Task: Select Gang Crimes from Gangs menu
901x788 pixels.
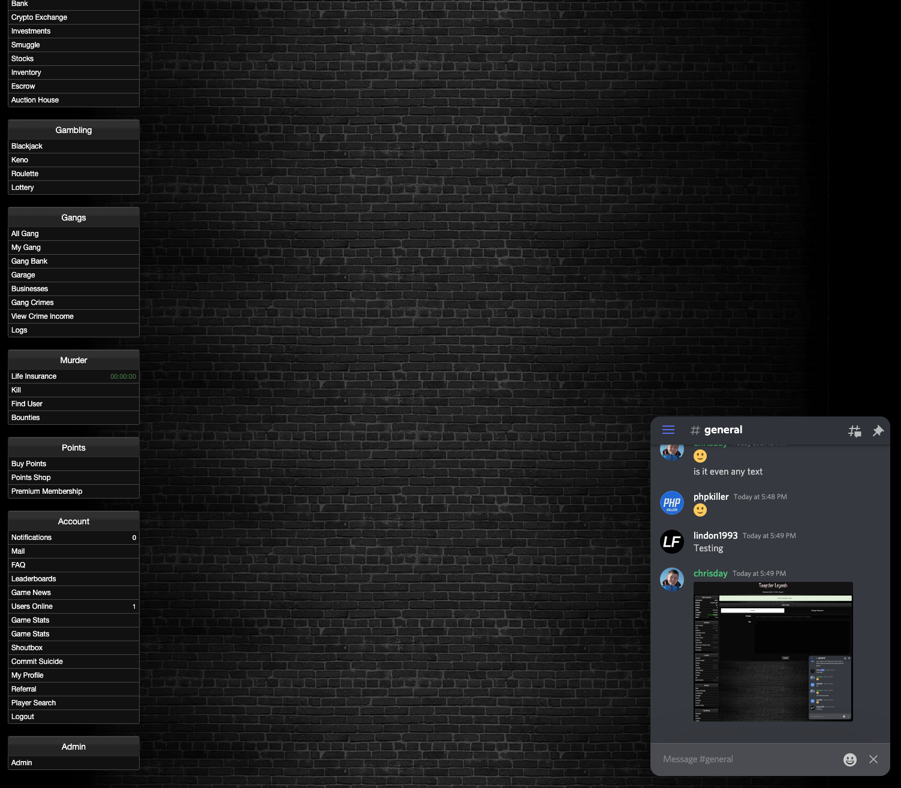Action: click(x=32, y=303)
